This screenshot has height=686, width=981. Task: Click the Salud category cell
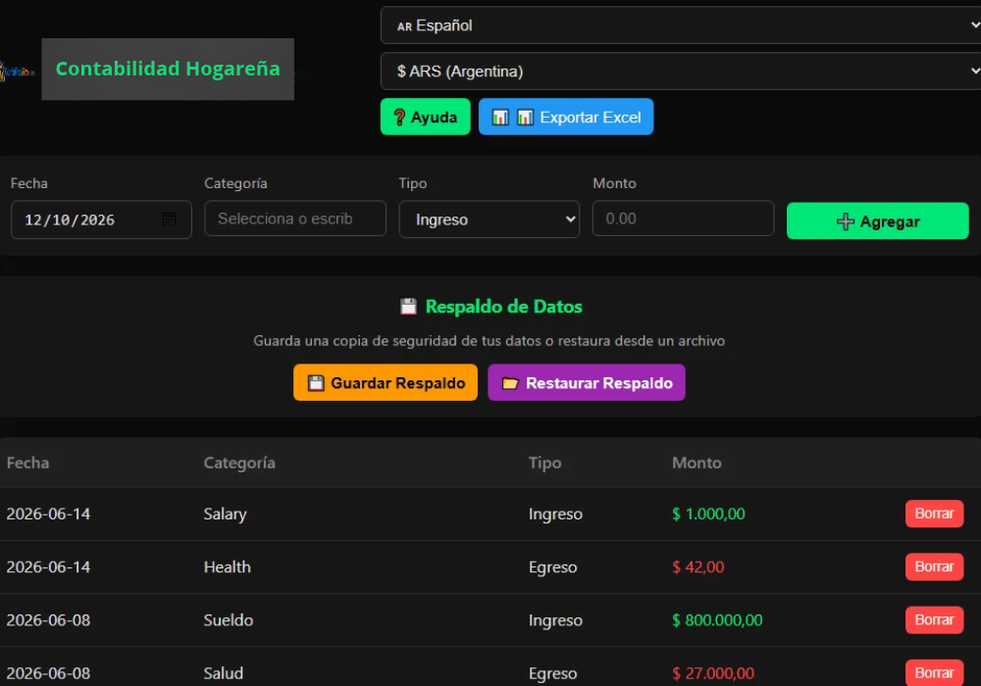point(224,673)
